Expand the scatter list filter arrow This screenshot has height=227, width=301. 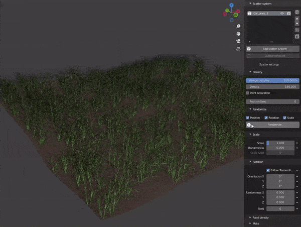click(249, 42)
